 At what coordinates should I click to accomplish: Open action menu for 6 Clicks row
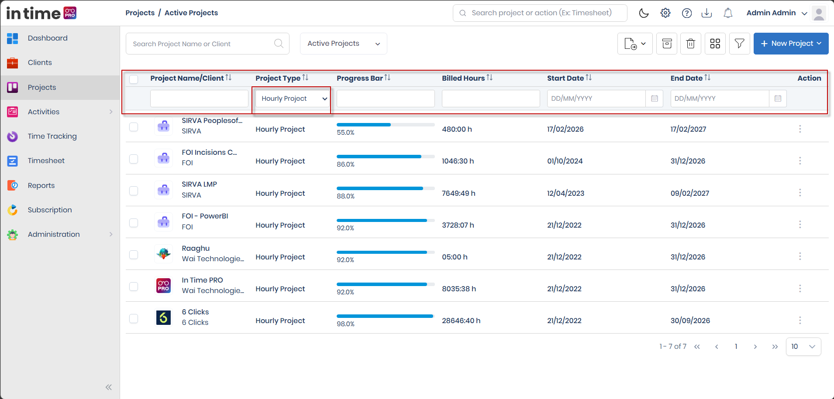800,321
